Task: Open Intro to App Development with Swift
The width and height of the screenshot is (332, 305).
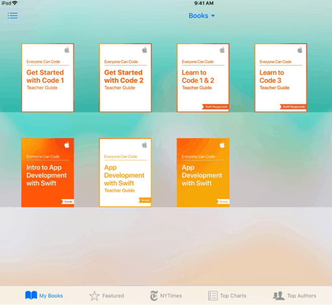Action: (48, 173)
